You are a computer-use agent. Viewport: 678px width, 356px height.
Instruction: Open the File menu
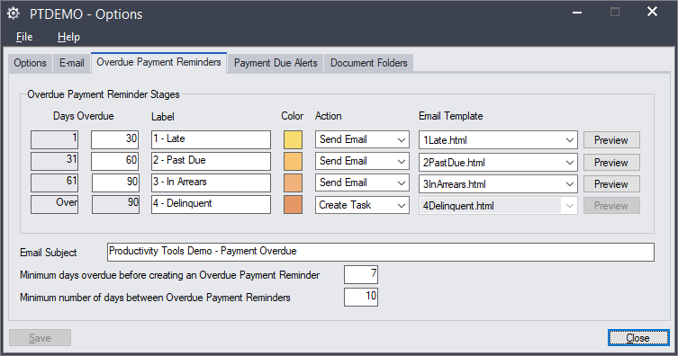tap(24, 37)
